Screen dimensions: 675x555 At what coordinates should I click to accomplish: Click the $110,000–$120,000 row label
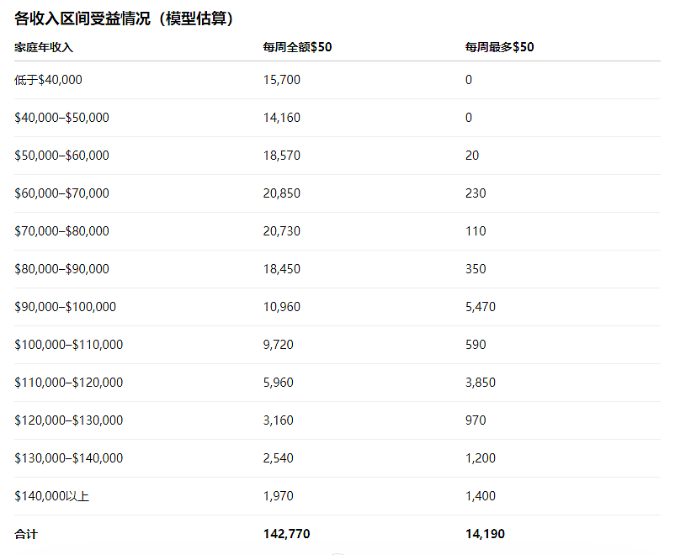coord(68,383)
